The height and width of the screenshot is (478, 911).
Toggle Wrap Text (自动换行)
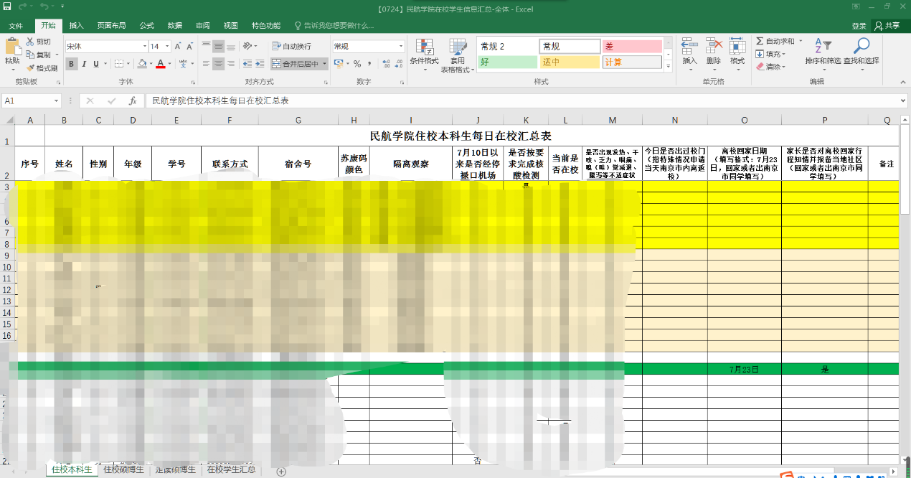[x=291, y=46]
